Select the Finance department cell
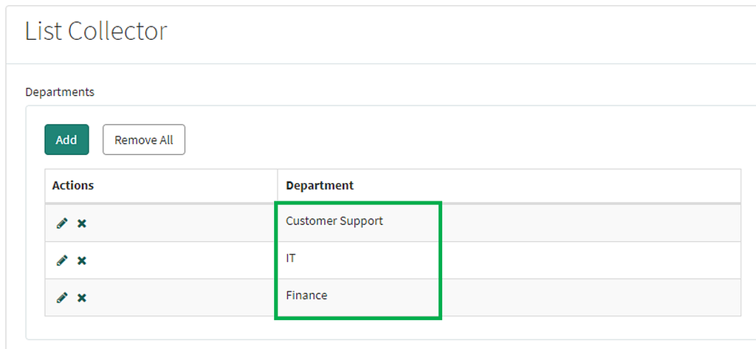The image size is (756, 349). point(509,297)
